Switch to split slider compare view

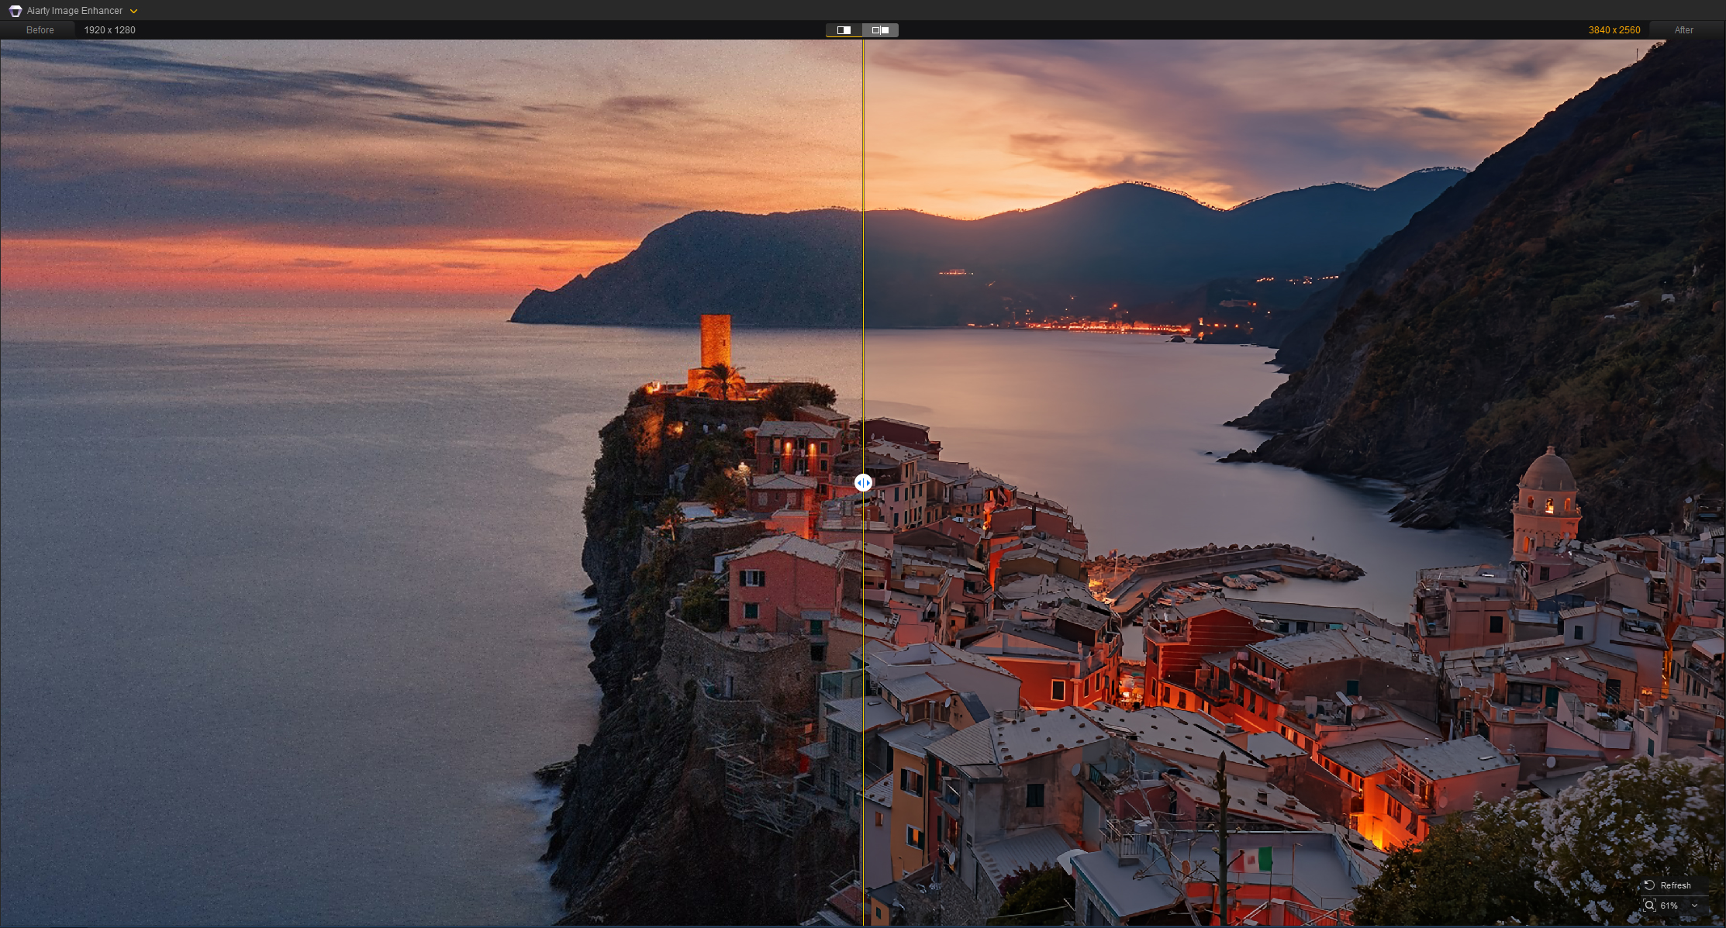coord(844,30)
